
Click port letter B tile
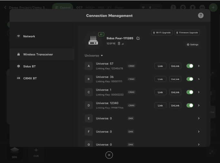tap(89, 79)
